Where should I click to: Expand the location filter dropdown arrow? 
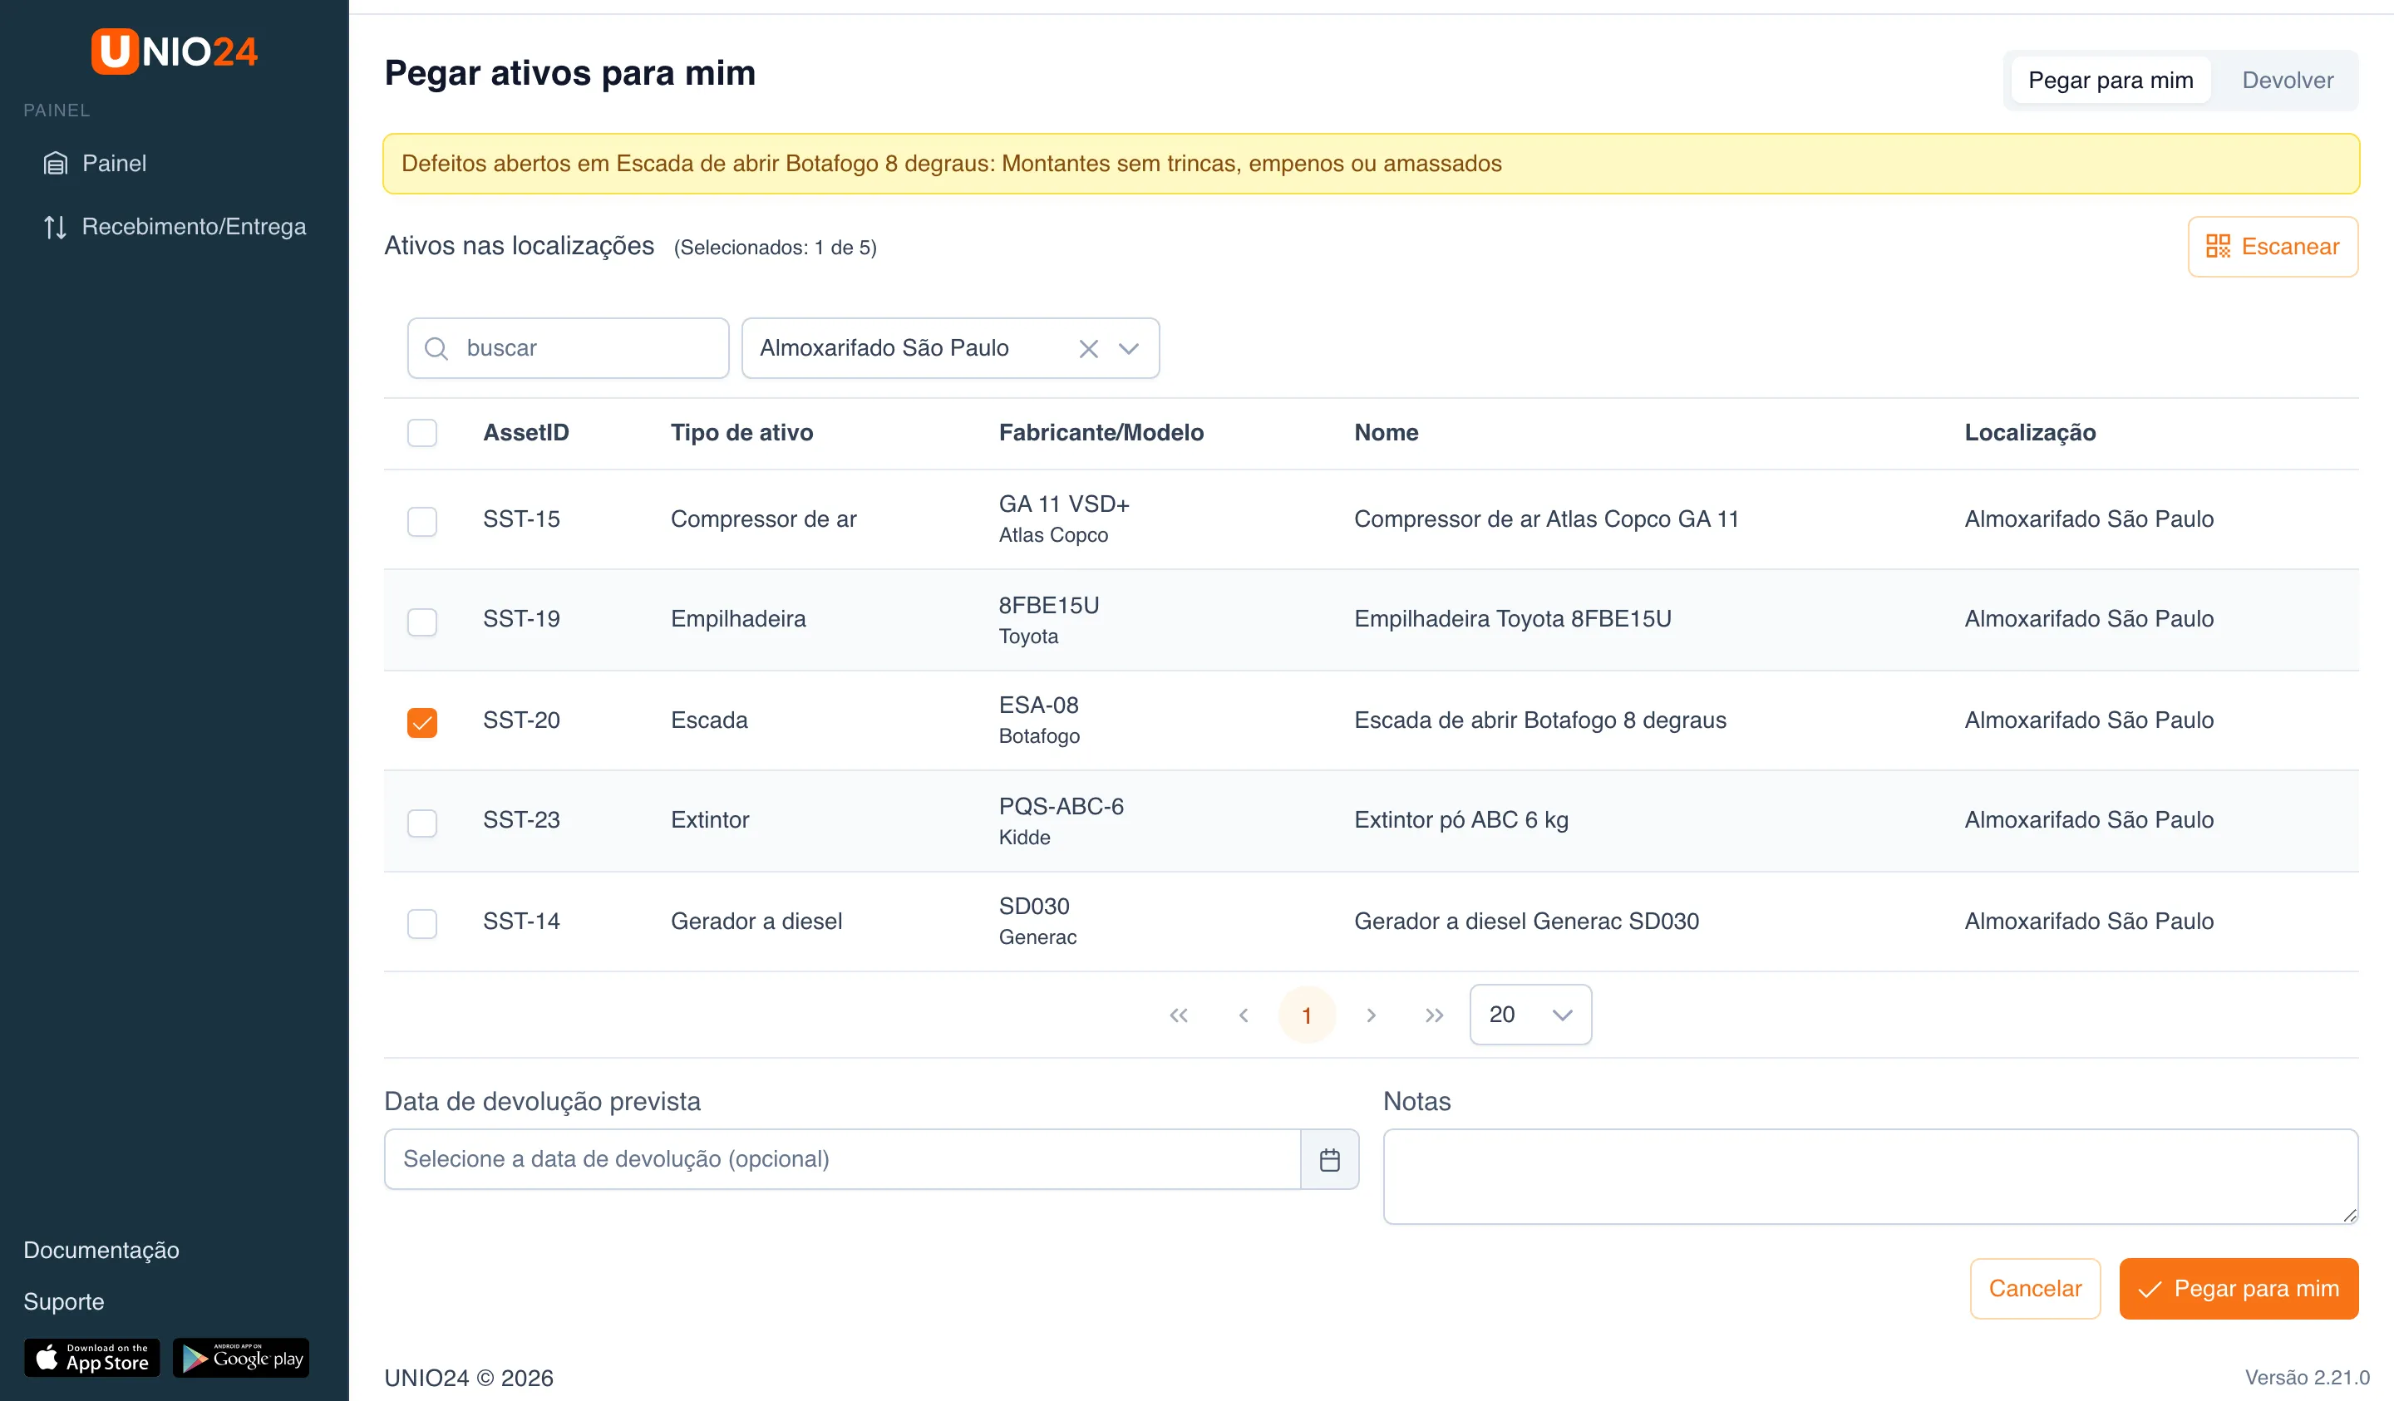click(1129, 348)
